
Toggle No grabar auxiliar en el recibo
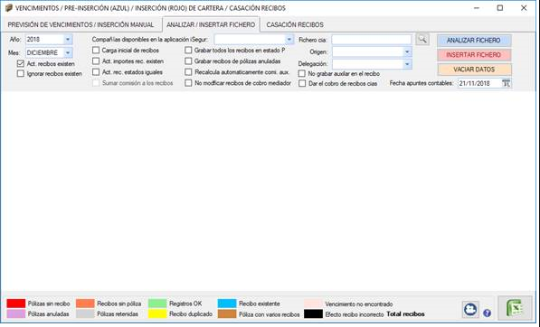coord(302,73)
